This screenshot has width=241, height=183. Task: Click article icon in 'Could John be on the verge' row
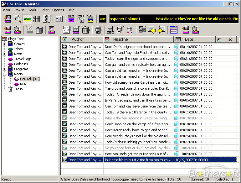point(65,124)
